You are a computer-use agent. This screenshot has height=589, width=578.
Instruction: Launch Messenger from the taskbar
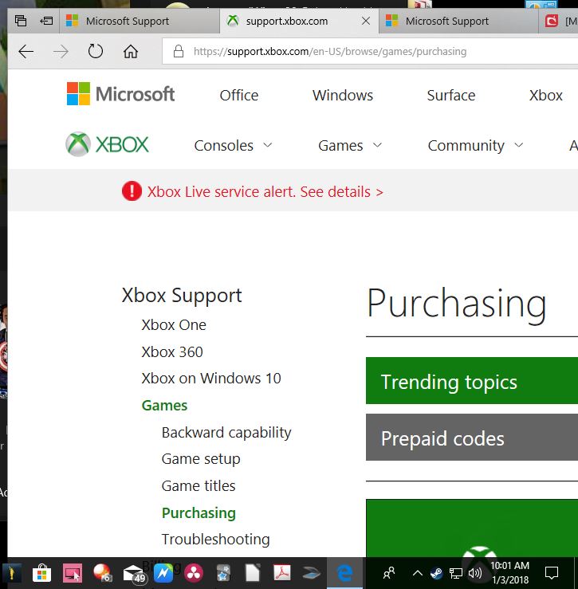click(163, 573)
